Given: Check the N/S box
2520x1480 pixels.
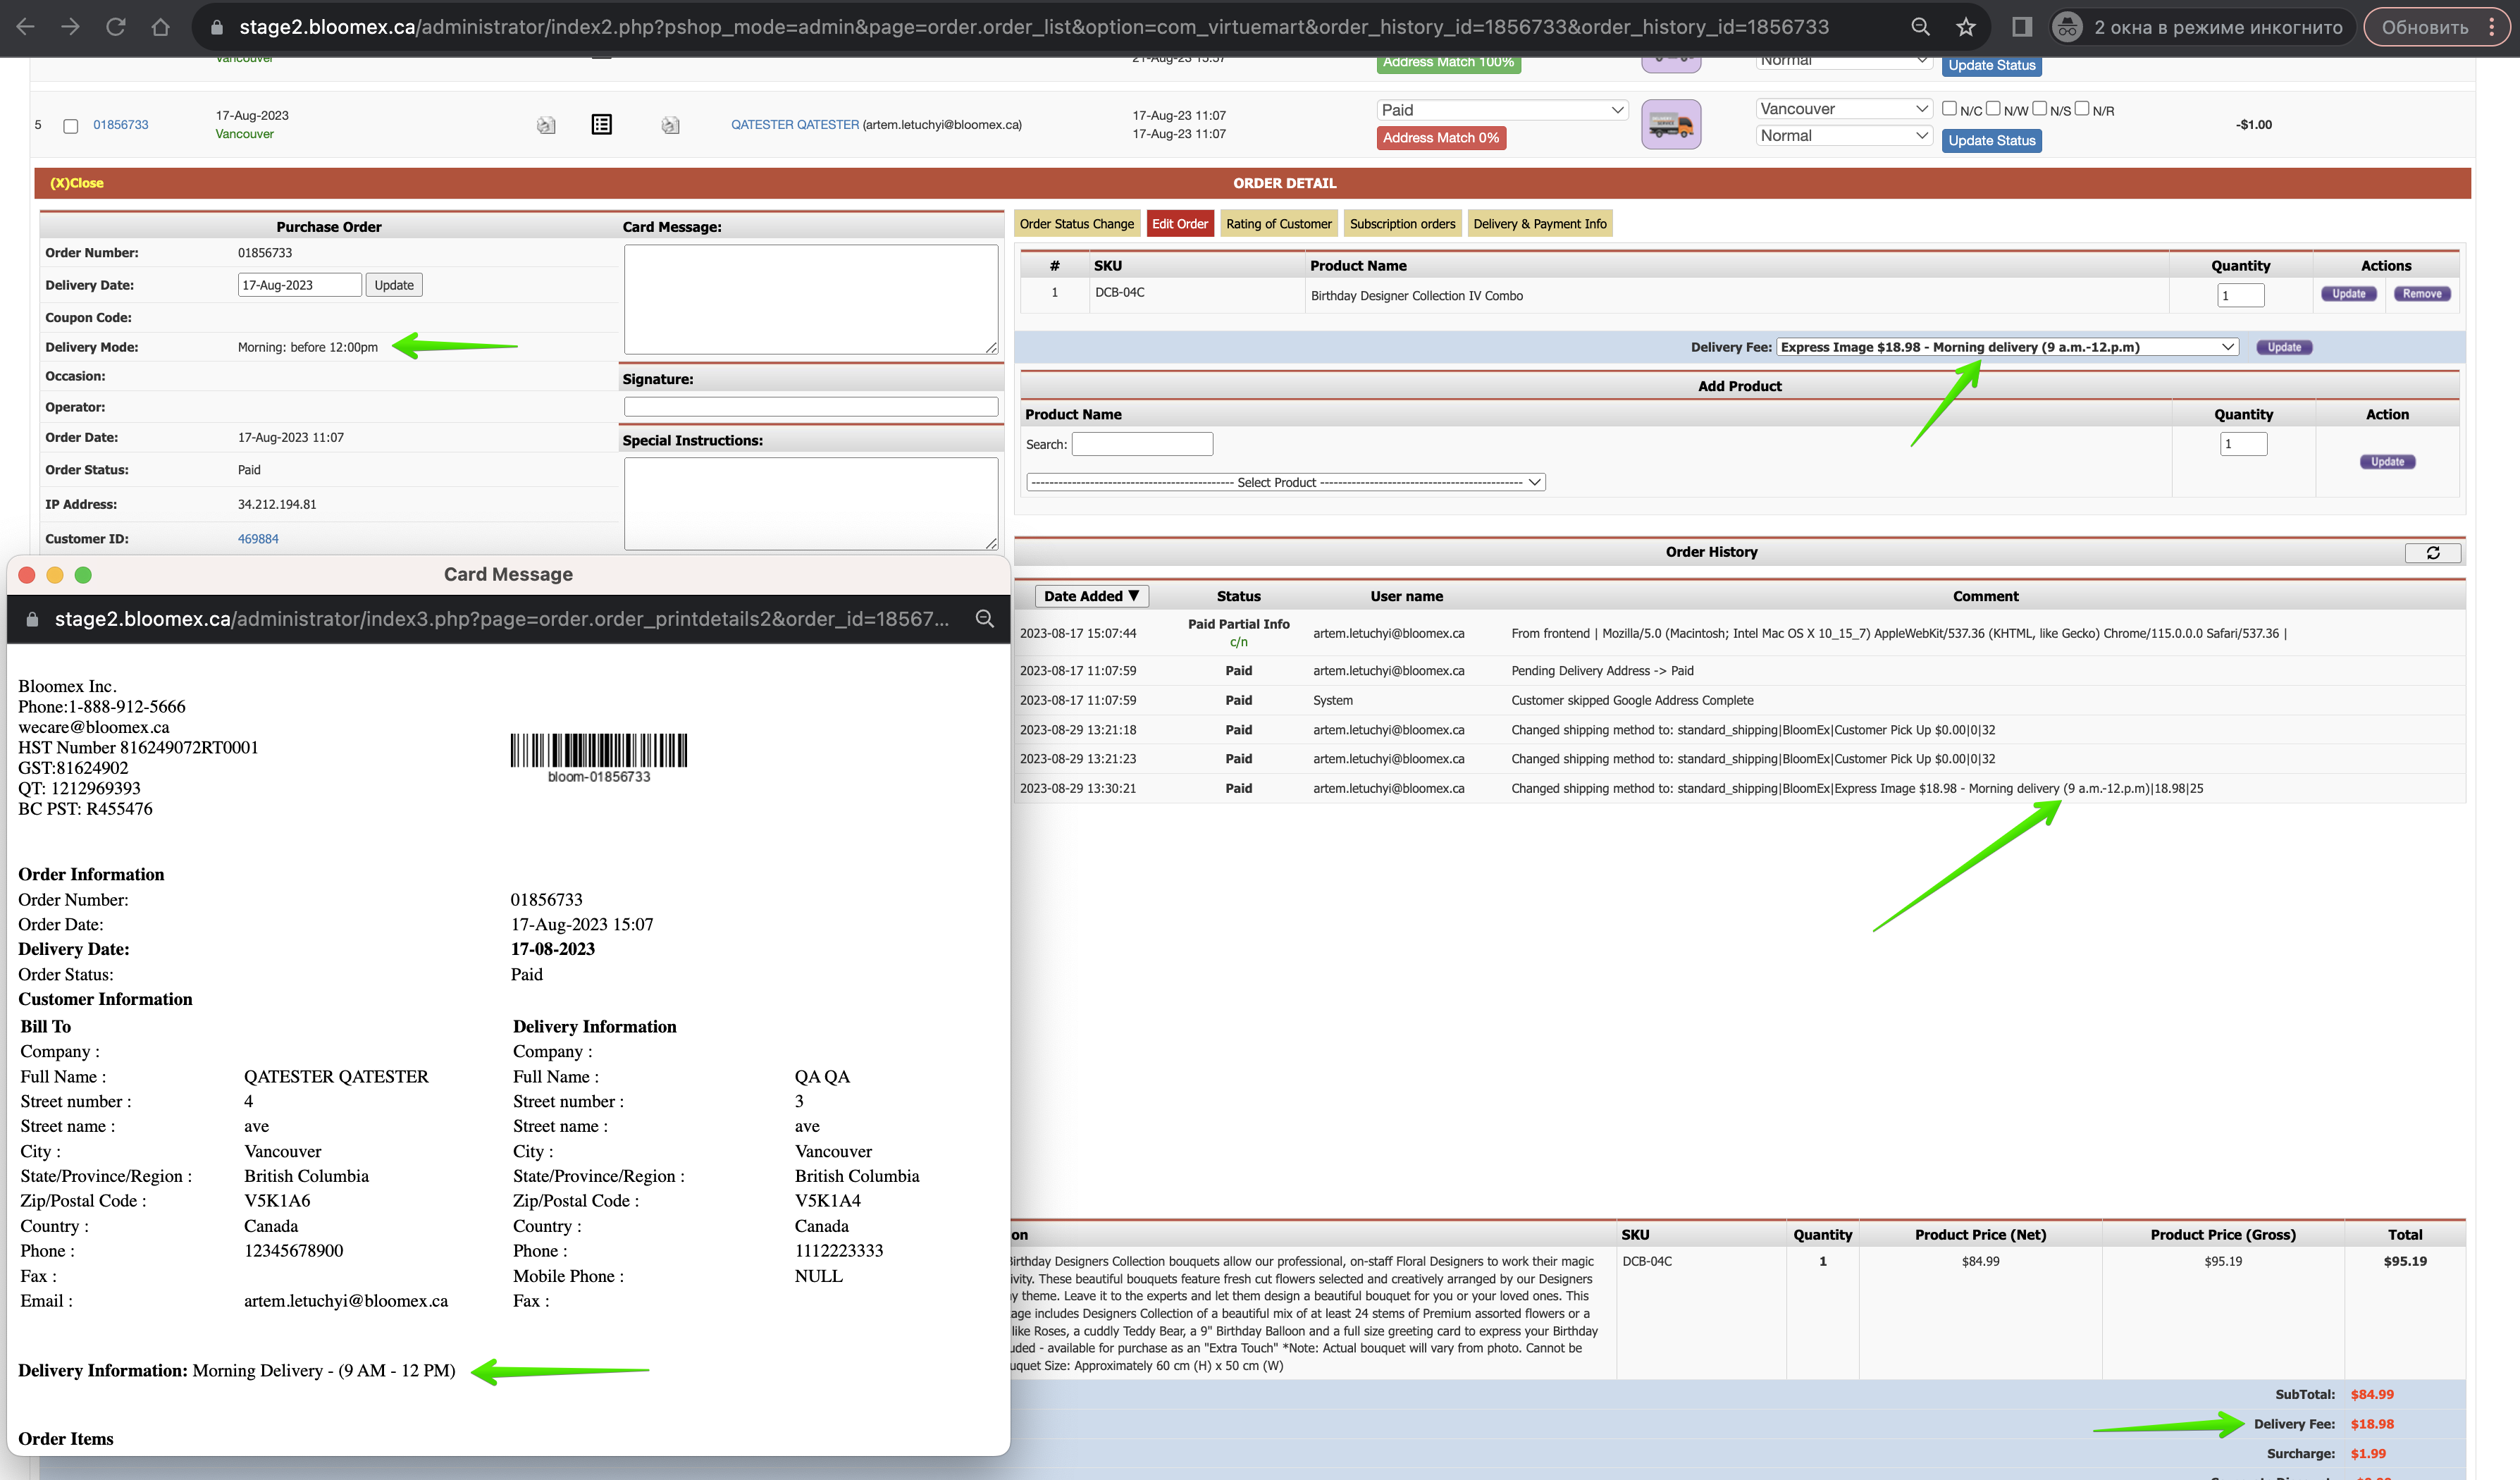Looking at the screenshot, I should 2039,108.
